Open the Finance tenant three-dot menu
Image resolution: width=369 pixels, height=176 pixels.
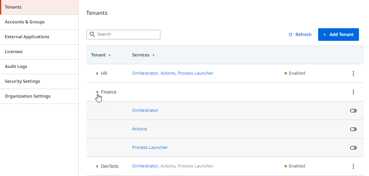click(x=353, y=92)
